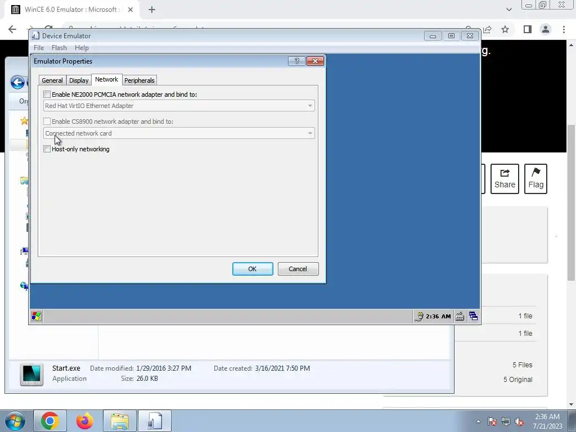Image resolution: width=576 pixels, height=432 pixels.
Task: Click the Chrome back arrow
Action: pyautogui.click(x=12, y=29)
